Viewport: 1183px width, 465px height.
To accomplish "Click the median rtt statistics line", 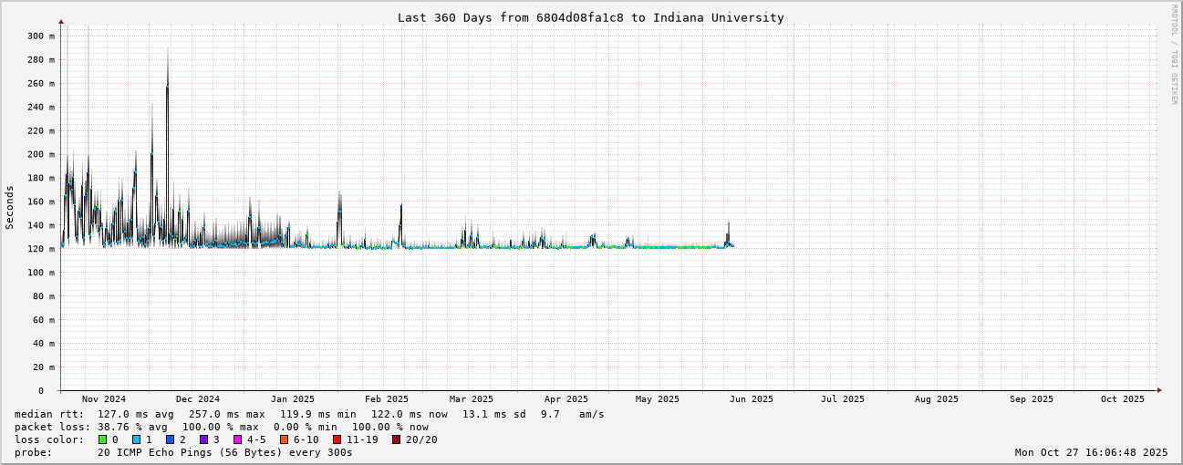I will (309, 414).
